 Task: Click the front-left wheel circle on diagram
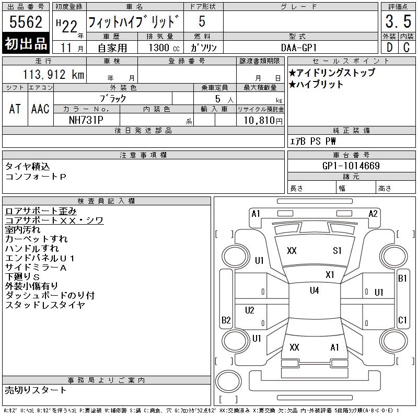pyautogui.click(x=236, y=257)
